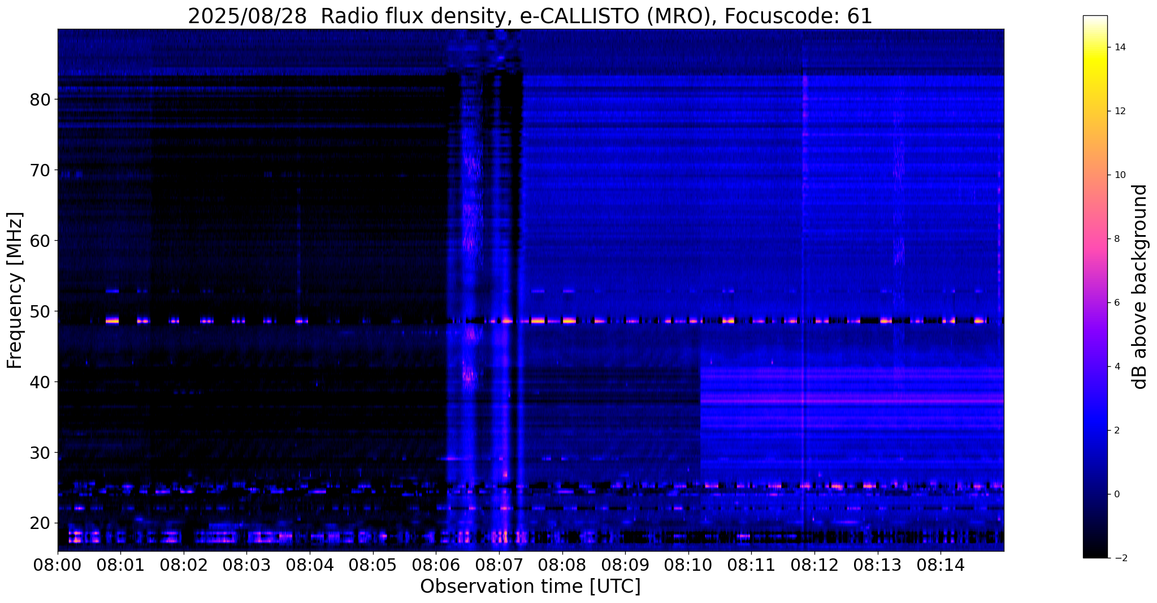Select the 08:06 time tick label
Viewport: 1157px width, 603px height.
436,565
